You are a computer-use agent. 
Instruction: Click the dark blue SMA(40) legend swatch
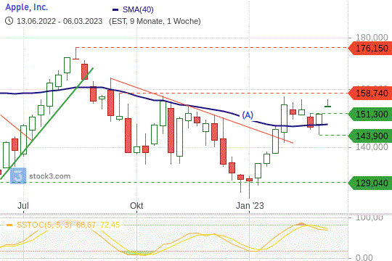[115, 10]
